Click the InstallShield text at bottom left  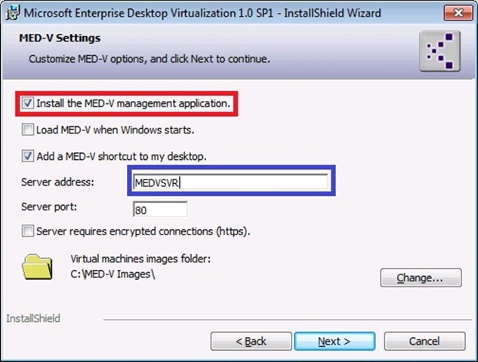pyautogui.click(x=32, y=319)
